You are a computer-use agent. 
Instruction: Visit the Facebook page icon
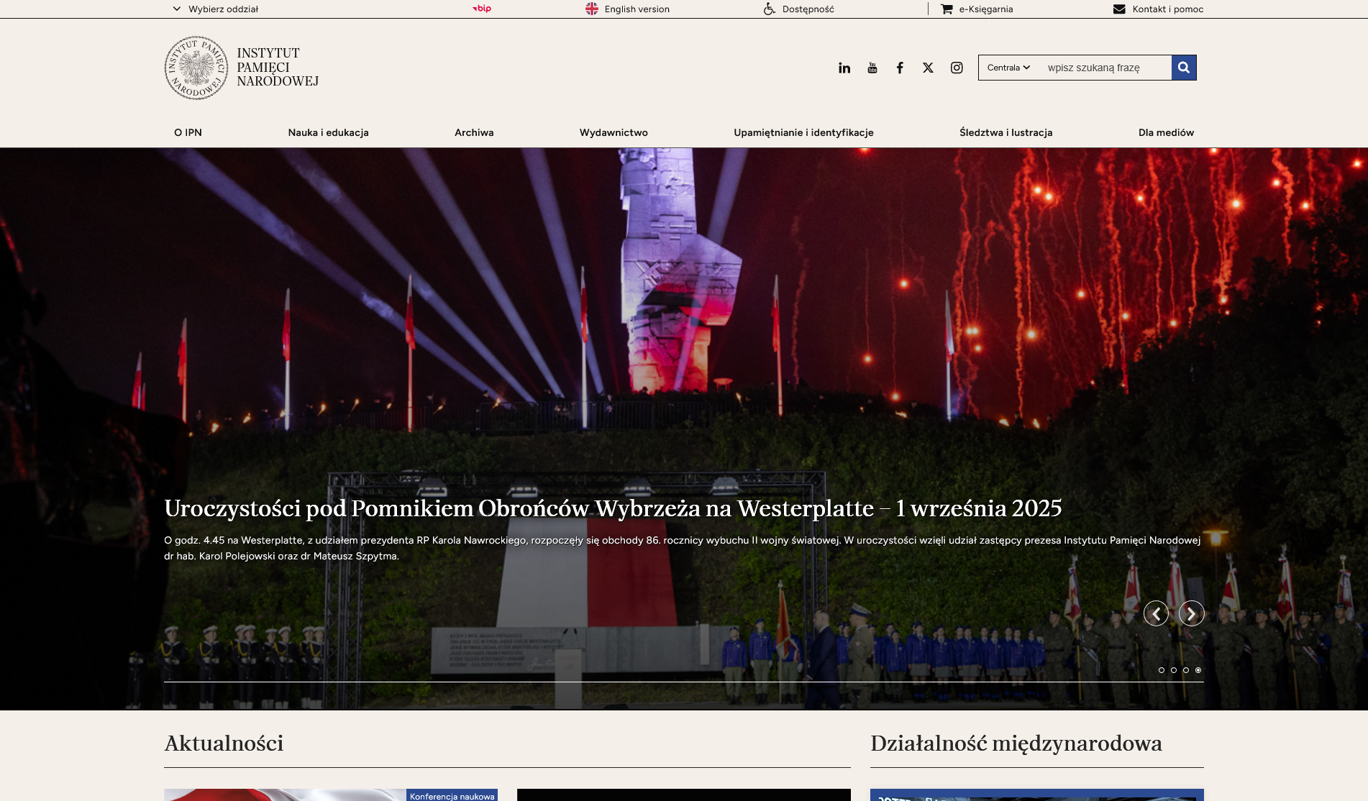coord(900,68)
